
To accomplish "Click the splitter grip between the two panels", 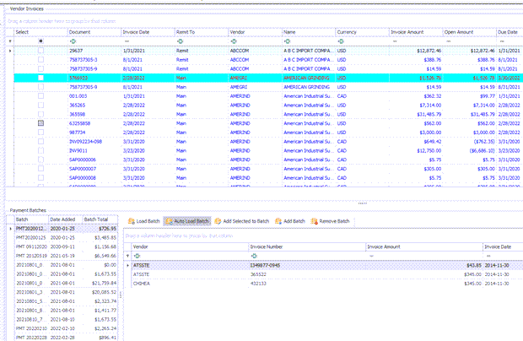I will point(362,203).
